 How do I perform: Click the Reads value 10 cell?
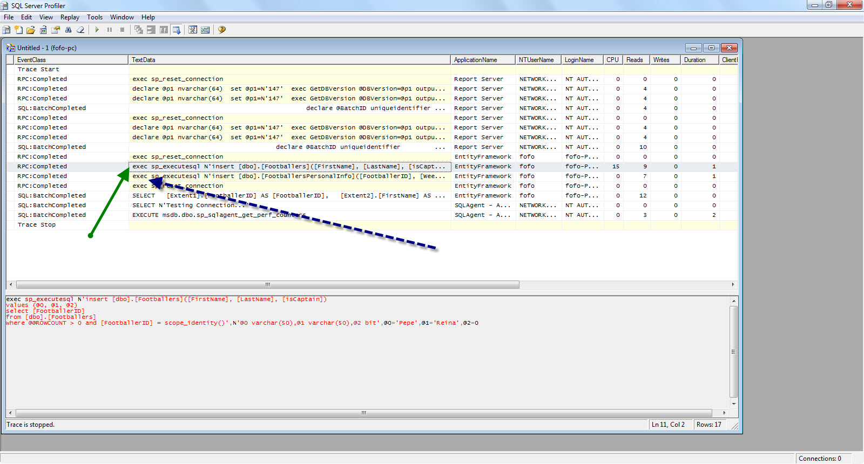pos(637,147)
